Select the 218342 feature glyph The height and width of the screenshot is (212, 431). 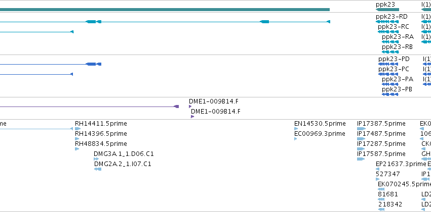pos(381,209)
